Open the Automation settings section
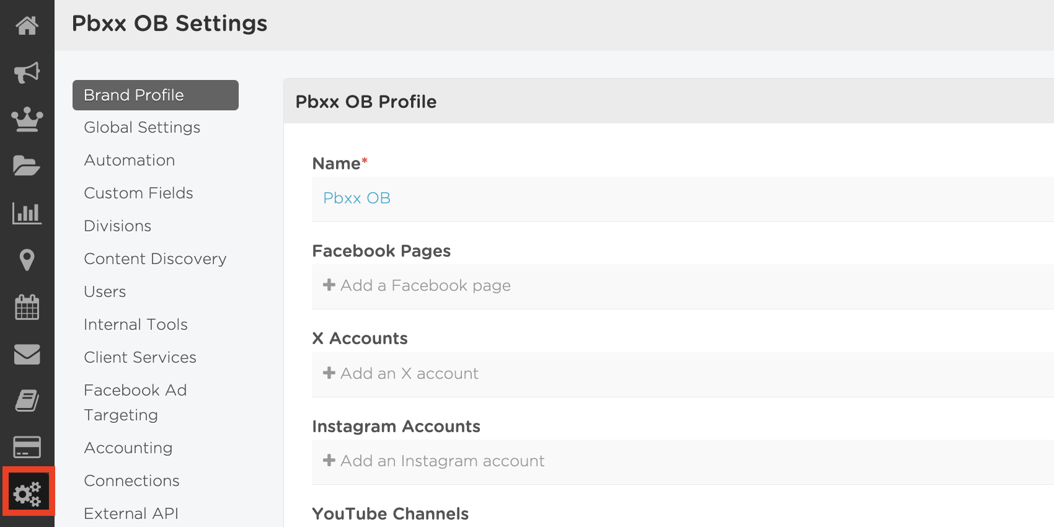Image resolution: width=1054 pixels, height=527 pixels. click(x=130, y=160)
